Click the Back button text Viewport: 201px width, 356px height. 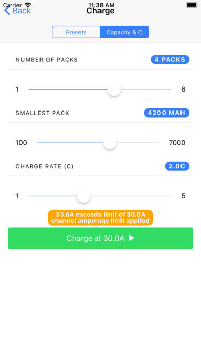click(22, 10)
